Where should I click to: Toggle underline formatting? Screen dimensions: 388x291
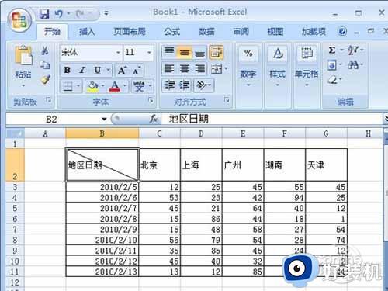click(98, 70)
